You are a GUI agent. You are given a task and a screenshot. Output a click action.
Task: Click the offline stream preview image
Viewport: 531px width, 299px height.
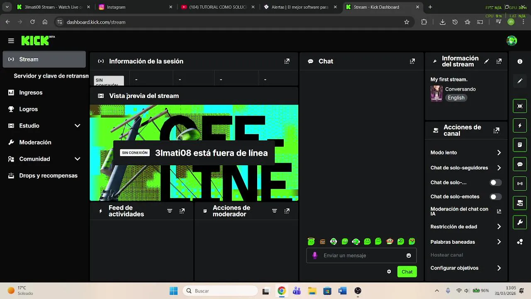(x=194, y=153)
